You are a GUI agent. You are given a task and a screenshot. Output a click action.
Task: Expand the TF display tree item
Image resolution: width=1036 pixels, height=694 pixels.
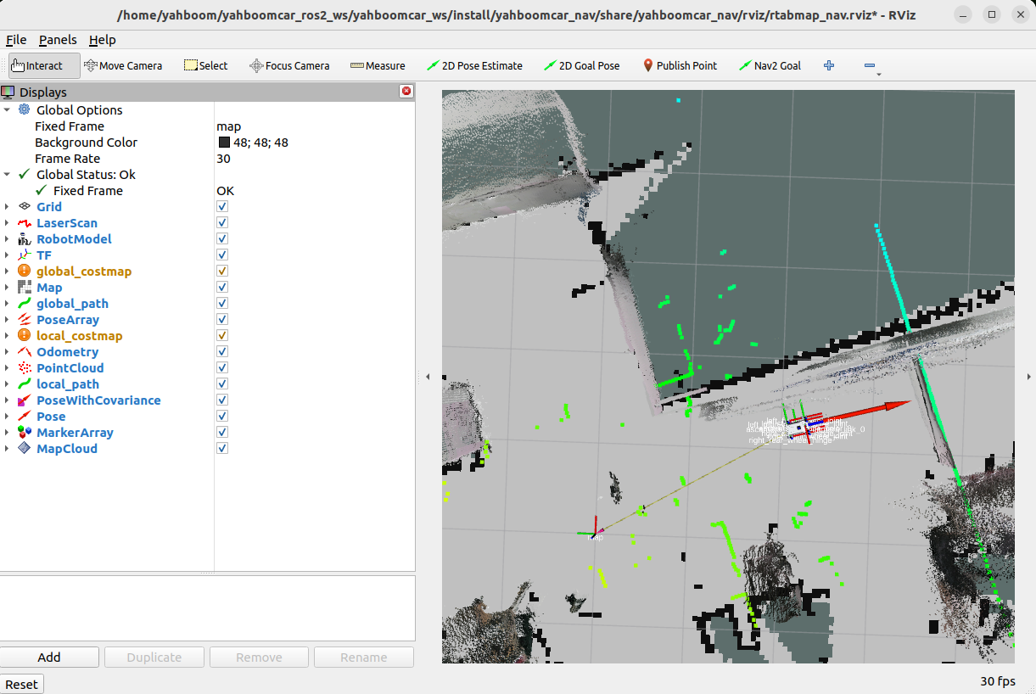coord(8,255)
